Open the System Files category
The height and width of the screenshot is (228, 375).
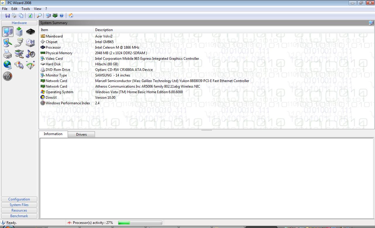19,205
